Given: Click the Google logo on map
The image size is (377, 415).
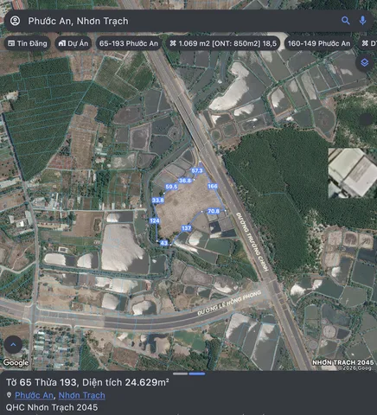Looking at the screenshot, I should [x=16, y=362].
